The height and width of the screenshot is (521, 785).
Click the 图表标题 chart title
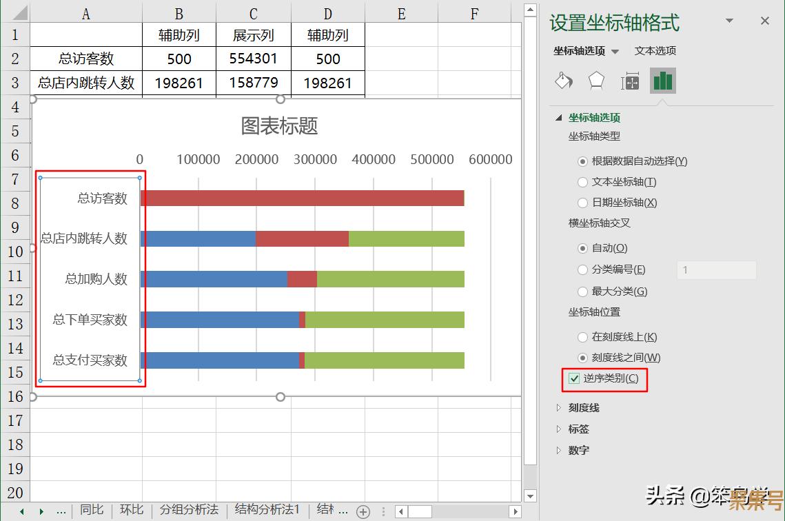279,125
